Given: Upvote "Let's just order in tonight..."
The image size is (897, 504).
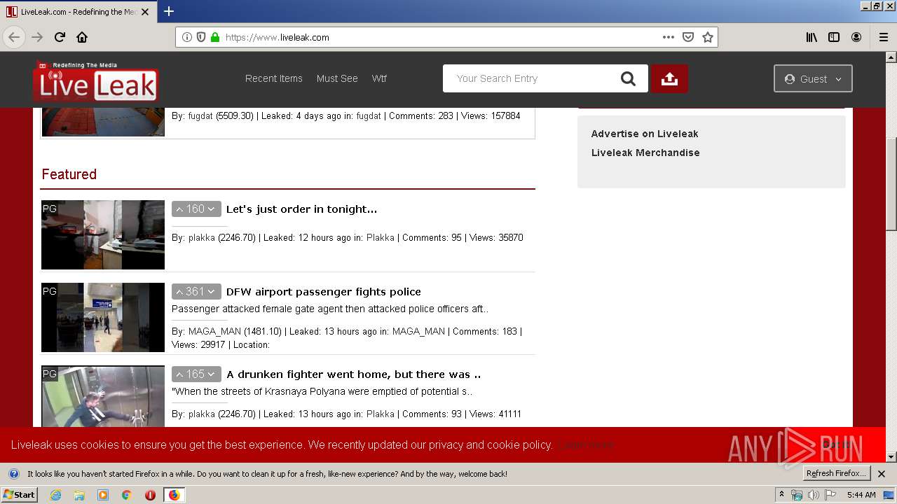Looking at the screenshot, I should tap(179, 209).
